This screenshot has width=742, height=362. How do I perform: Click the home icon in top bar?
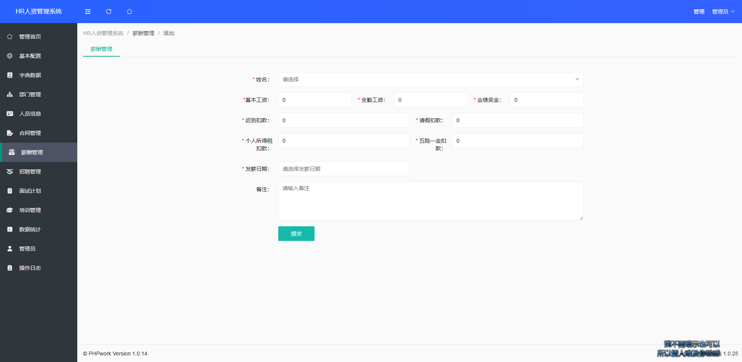[129, 12]
